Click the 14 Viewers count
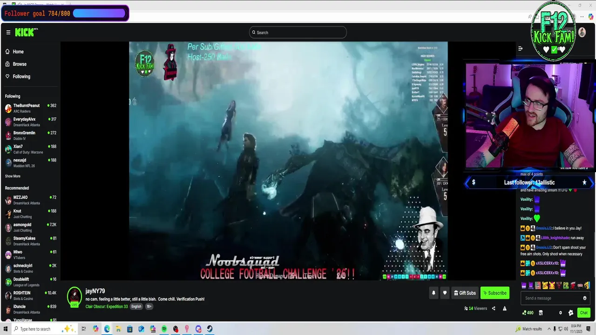 475,308
